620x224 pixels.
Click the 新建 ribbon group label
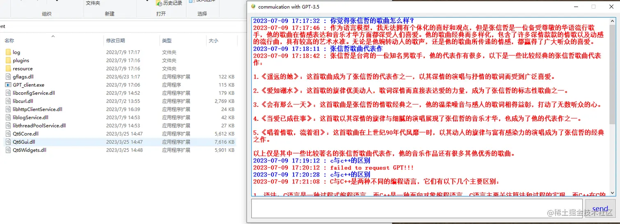point(109,14)
